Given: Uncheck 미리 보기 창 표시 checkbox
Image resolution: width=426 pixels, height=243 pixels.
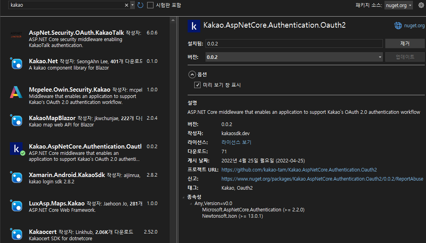Looking at the screenshot, I should pyautogui.click(x=197, y=85).
